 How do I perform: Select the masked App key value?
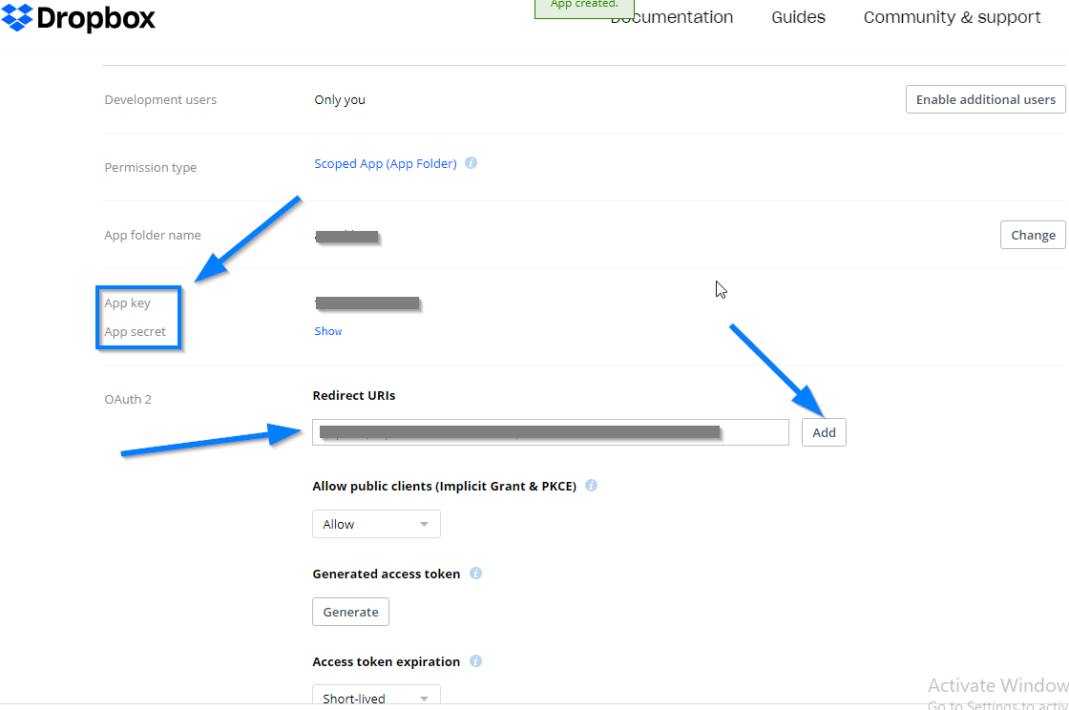pyautogui.click(x=367, y=303)
